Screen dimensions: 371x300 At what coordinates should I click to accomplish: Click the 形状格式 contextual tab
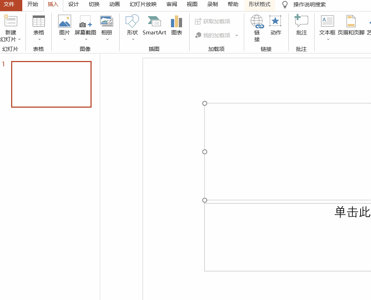point(259,5)
